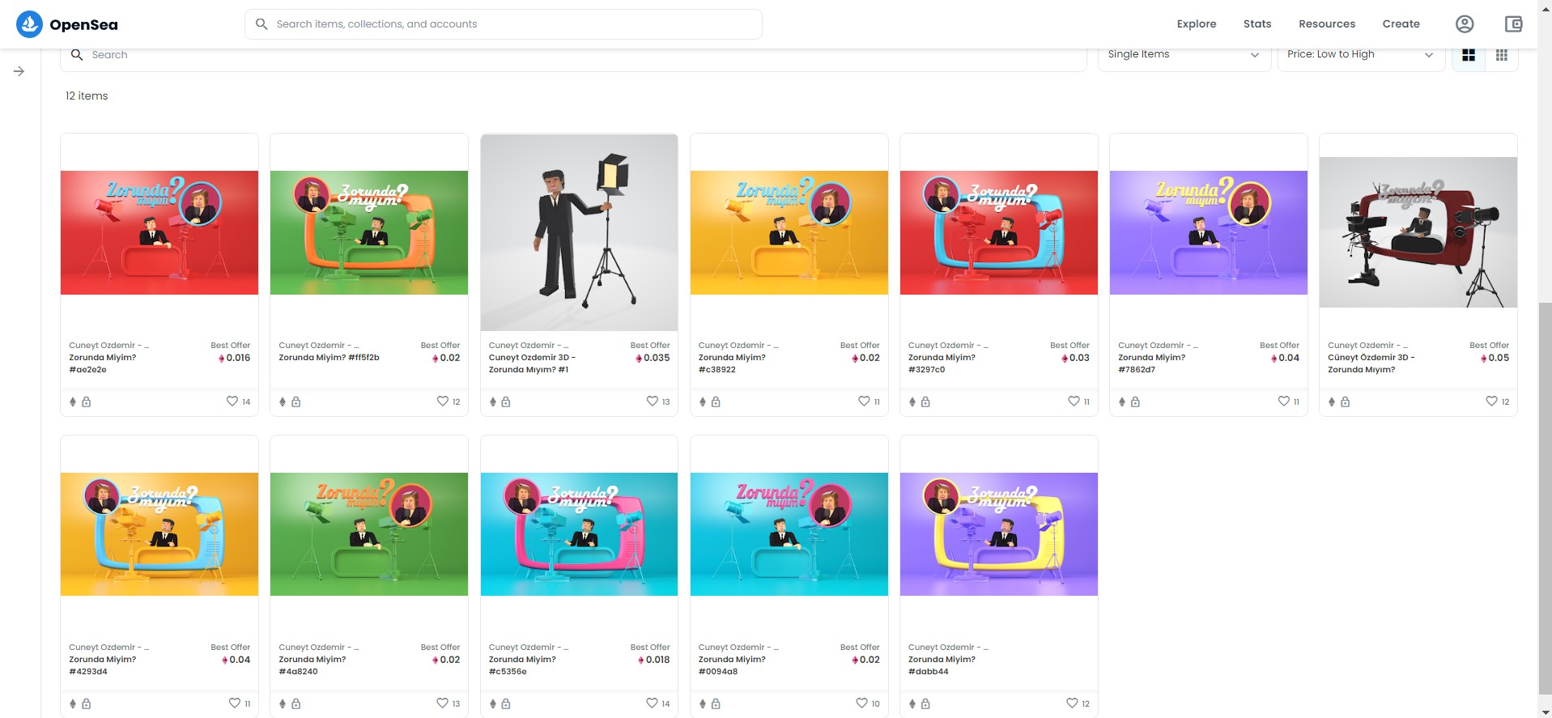Viewport: 1552px width, 718px height.
Task: Favorite the Zorunda Miyim? #7862d7 item
Action: 1283,401
